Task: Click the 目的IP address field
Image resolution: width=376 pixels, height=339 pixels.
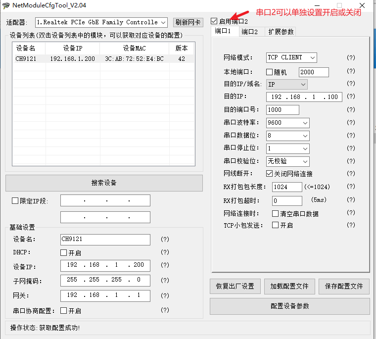Action: (x=304, y=97)
